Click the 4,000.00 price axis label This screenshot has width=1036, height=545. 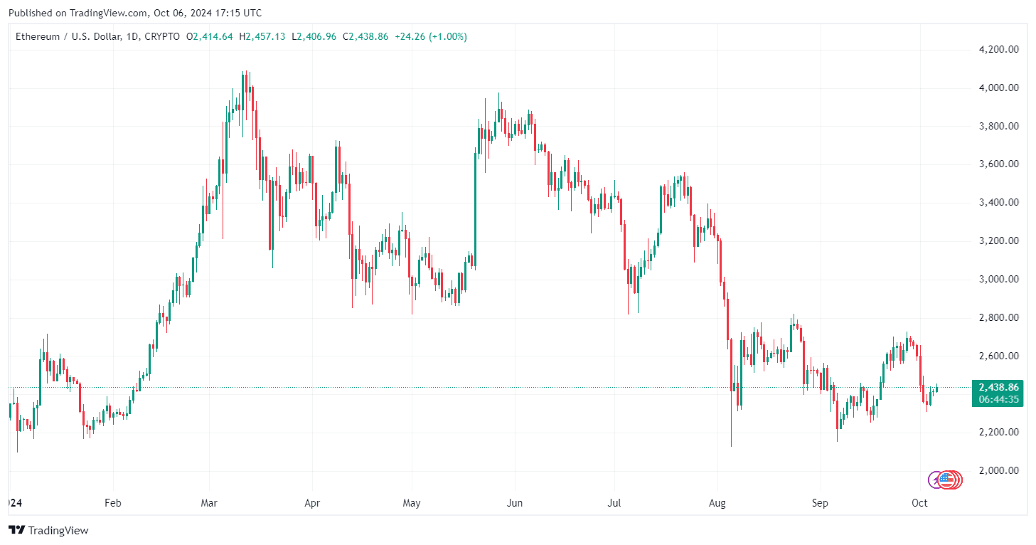pyautogui.click(x=998, y=88)
